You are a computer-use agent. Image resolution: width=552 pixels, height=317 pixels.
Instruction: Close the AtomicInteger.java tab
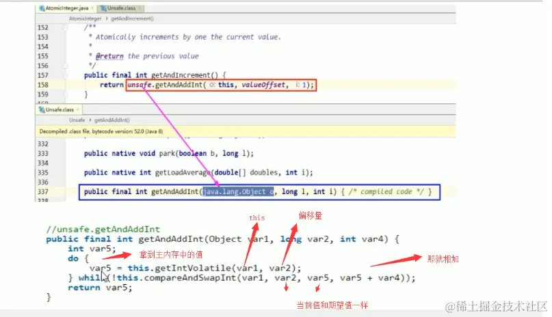pyautogui.click(x=92, y=8)
